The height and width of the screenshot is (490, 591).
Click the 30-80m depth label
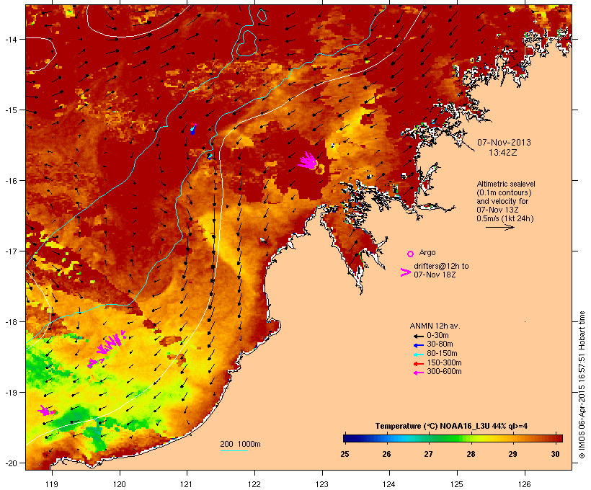[x=440, y=344]
